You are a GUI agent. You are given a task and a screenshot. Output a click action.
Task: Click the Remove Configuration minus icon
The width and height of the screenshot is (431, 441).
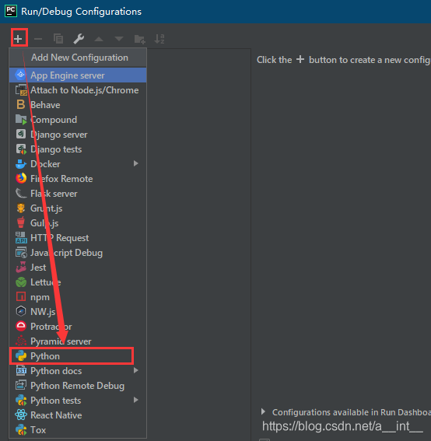pos(38,39)
